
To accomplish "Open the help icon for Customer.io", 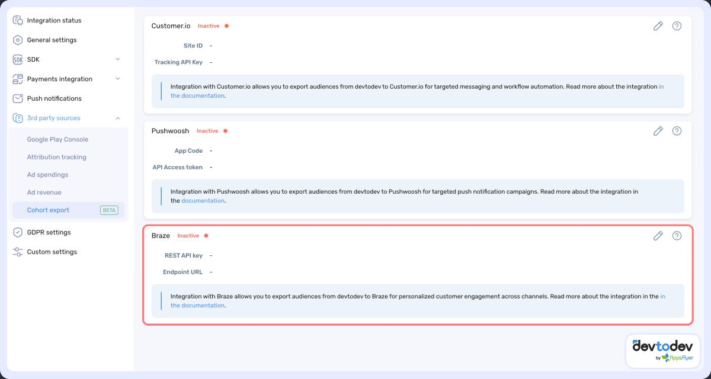I will click(x=677, y=25).
